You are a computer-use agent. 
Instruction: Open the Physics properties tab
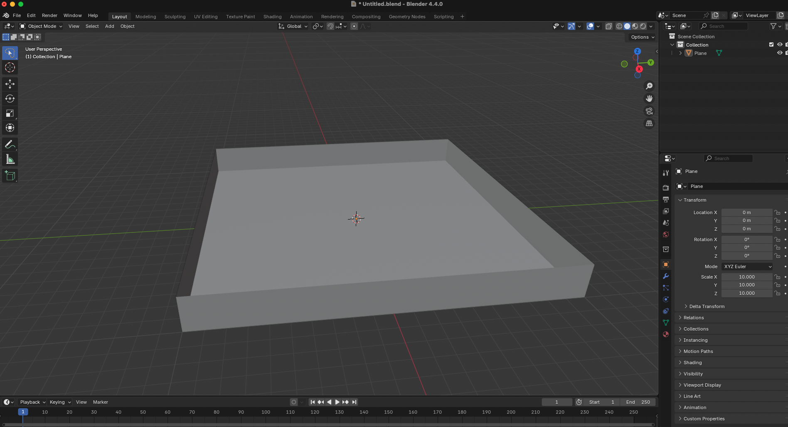tap(666, 299)
